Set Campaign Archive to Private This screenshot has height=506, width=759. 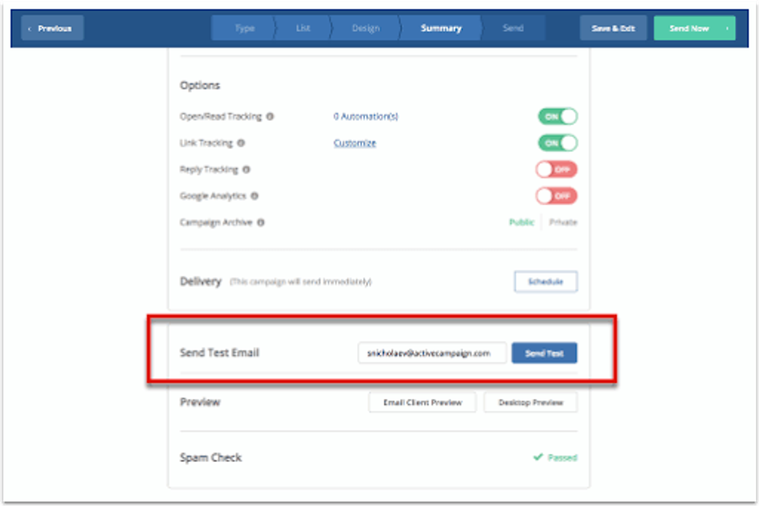coord(563,222)
